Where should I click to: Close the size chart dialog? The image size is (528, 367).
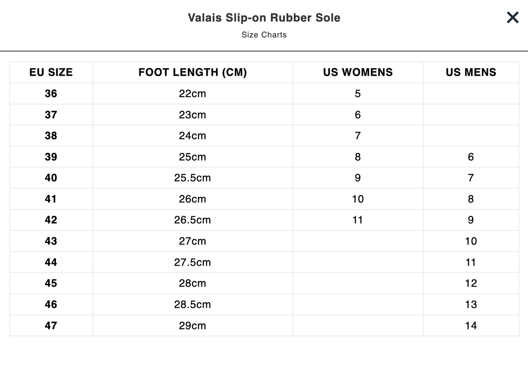(513, 17)
